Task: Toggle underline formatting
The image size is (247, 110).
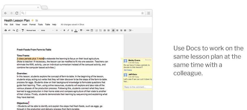Action: (x=72, y=30)
